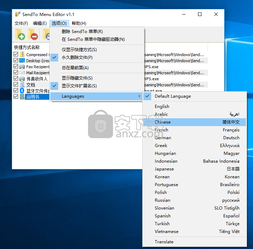
Task: Minimize the SendTo Menu Editor window
Action: click(184, 14)
